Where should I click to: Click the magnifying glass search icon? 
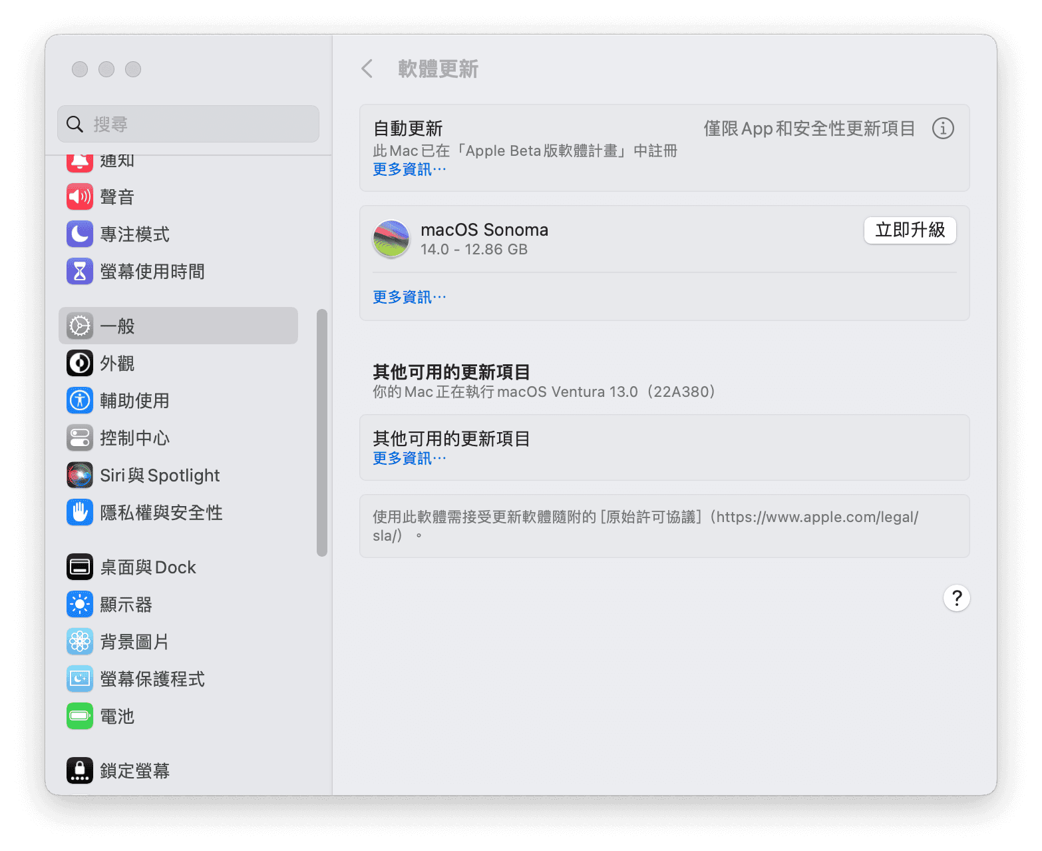(x=75, y=124)
